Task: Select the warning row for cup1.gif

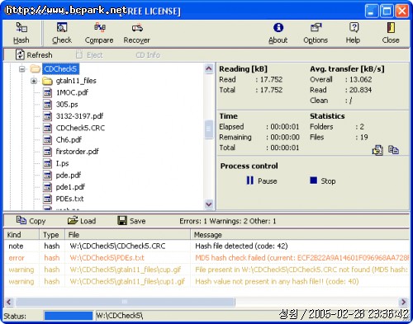Action: tap(206, 281)
